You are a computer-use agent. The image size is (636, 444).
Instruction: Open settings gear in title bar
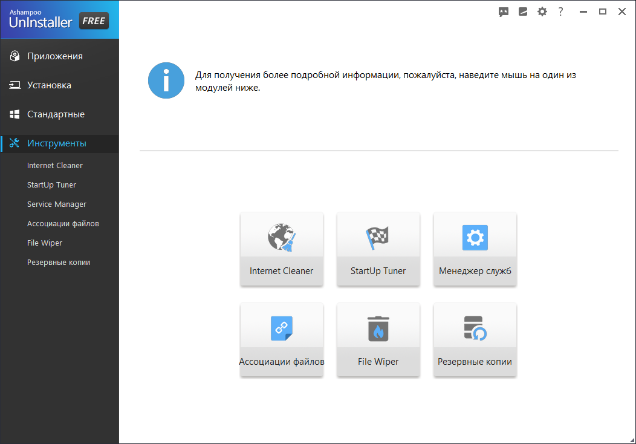[542, 11]
